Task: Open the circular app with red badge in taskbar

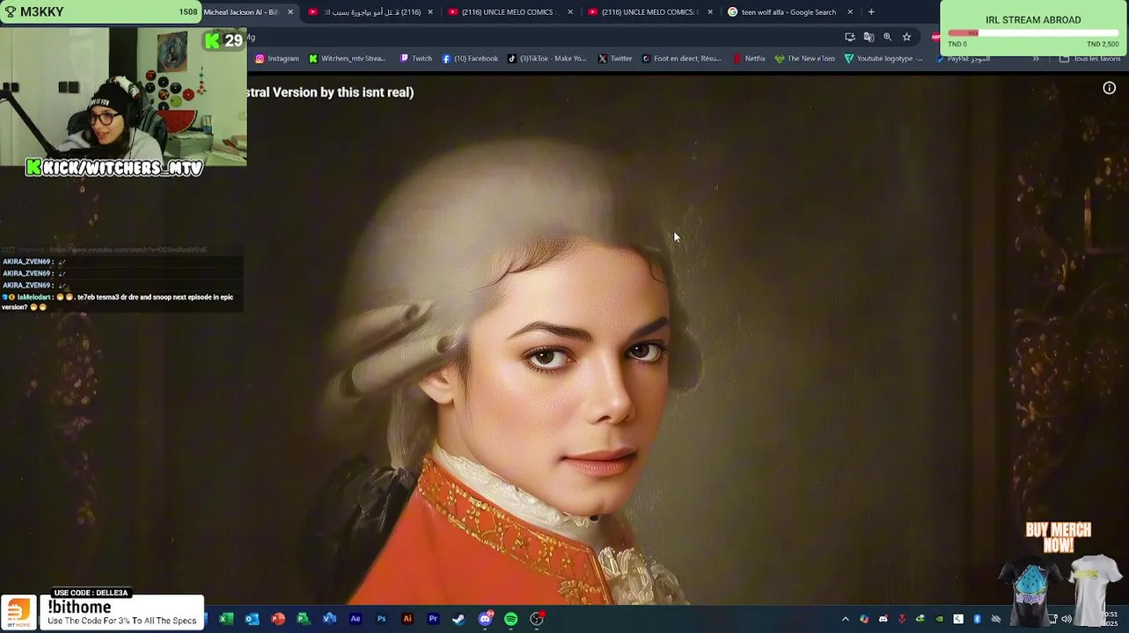Action: 537,619
